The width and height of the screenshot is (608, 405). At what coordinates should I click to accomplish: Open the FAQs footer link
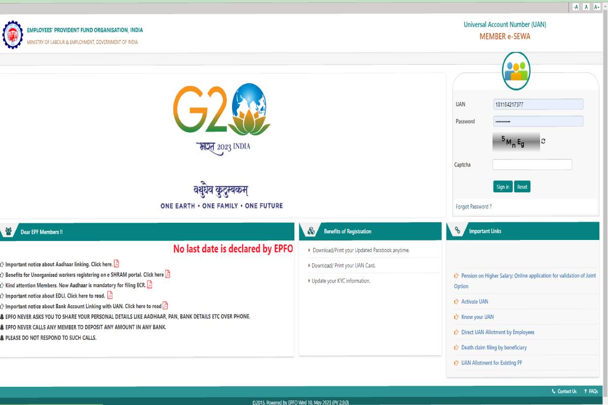pos(591,391)
